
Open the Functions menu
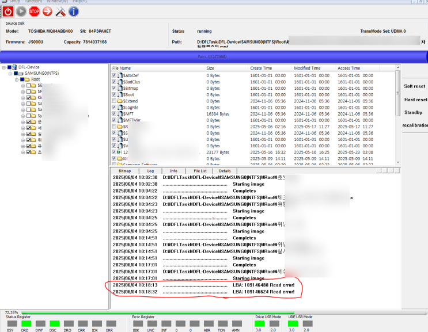point(33,1)
